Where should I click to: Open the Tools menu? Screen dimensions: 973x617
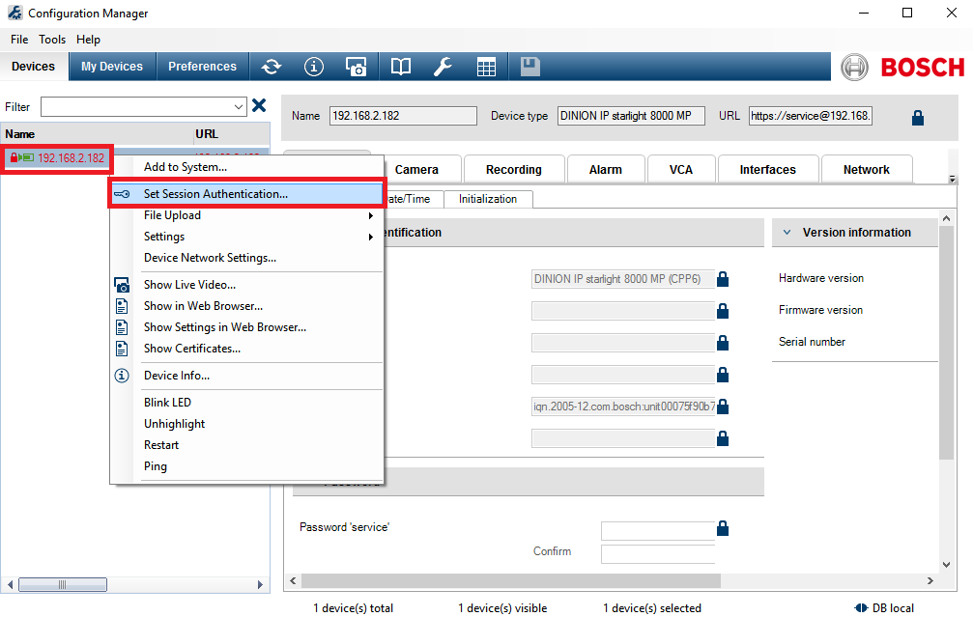52,39
